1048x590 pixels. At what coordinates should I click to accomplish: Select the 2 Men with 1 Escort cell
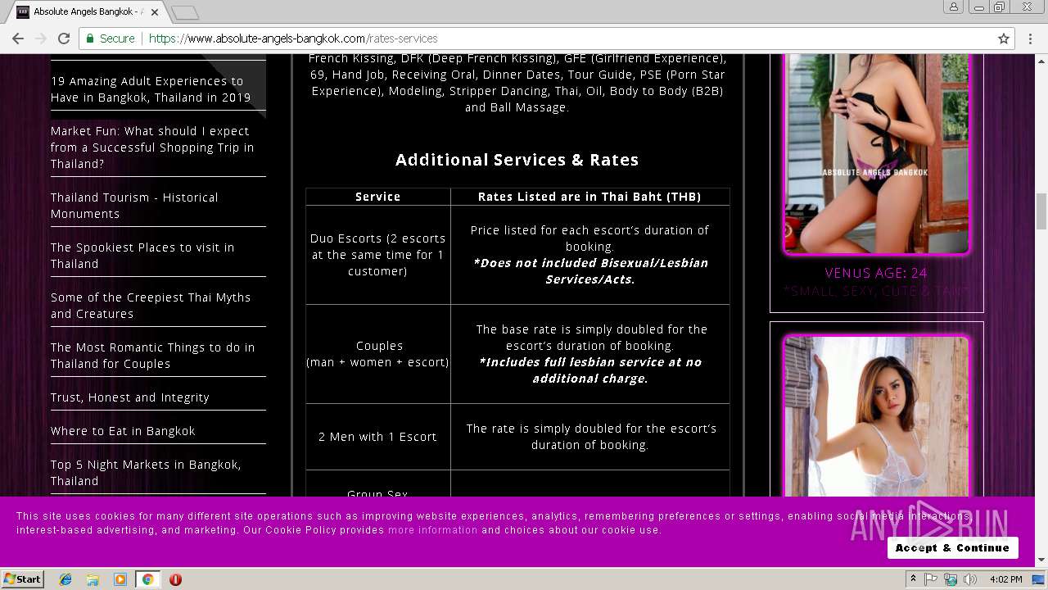pos(377,437)
